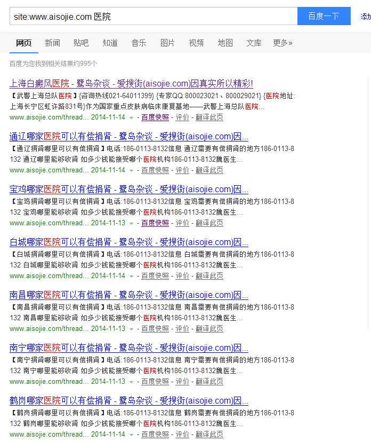371x442 pixels.
Task: Open 百度快照 for the 南昌 result
Action: point(155,329)
